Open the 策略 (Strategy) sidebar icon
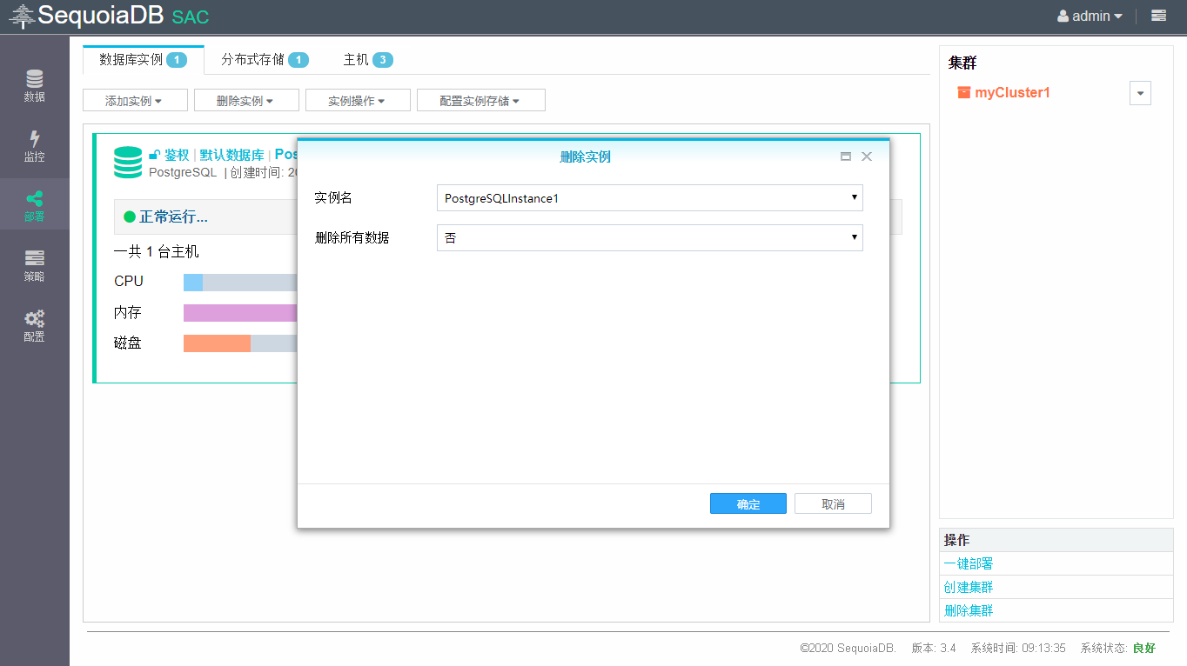This screenshot has width=1187, height=666. [34, 265]
